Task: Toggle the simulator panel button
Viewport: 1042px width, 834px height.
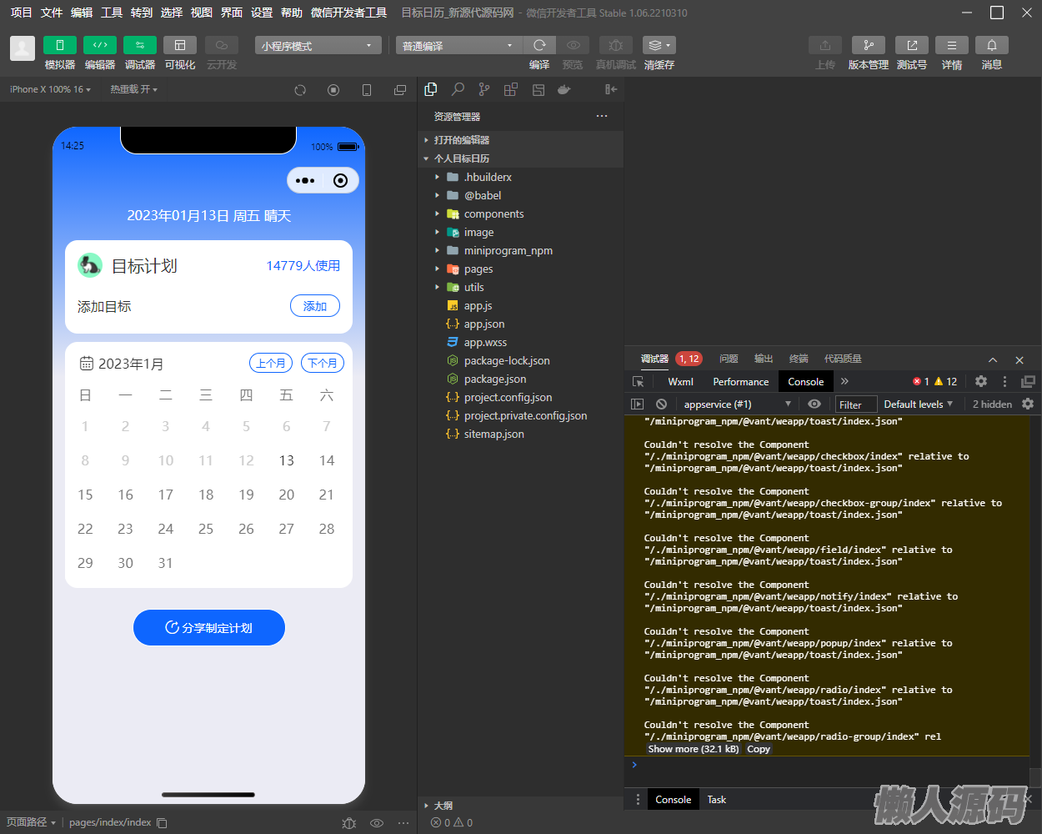Action: (59, 45)
